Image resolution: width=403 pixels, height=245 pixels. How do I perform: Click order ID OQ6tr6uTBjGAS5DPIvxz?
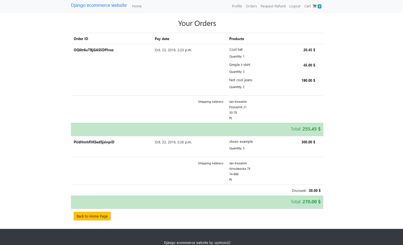pyautogui.click(x=94, y=50)
